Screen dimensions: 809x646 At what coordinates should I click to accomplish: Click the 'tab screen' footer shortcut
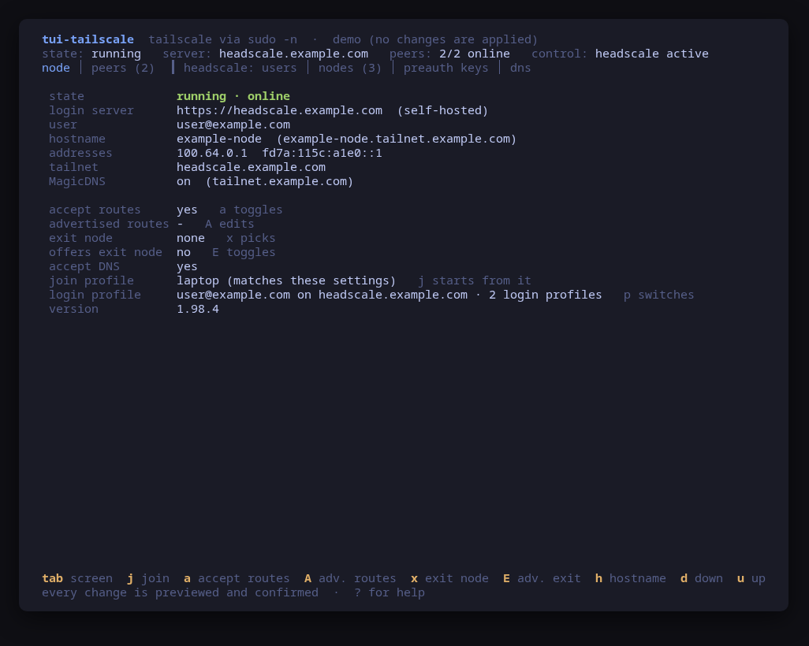[x=77, y=578]
